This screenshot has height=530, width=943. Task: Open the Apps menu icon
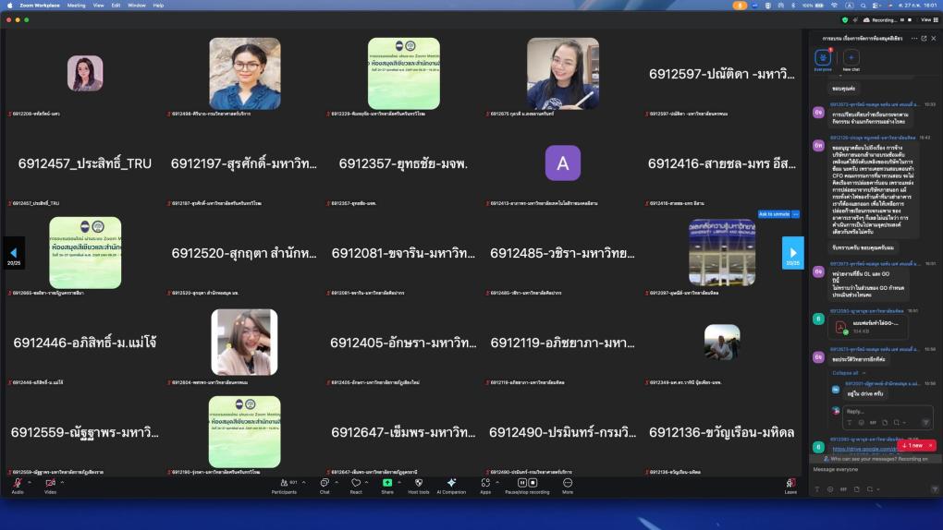tap(484, 483)
